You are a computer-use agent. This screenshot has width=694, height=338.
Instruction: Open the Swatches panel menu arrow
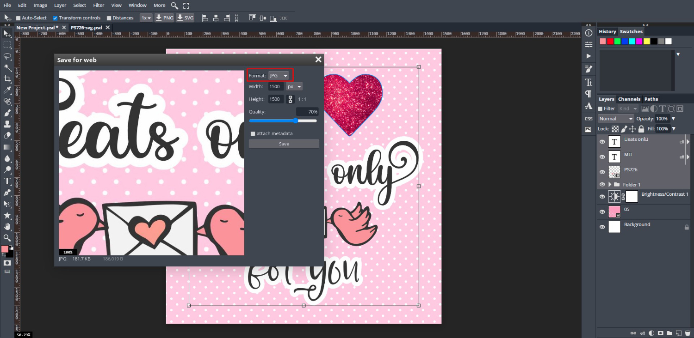pyautogui.click(x=678, y=54)
